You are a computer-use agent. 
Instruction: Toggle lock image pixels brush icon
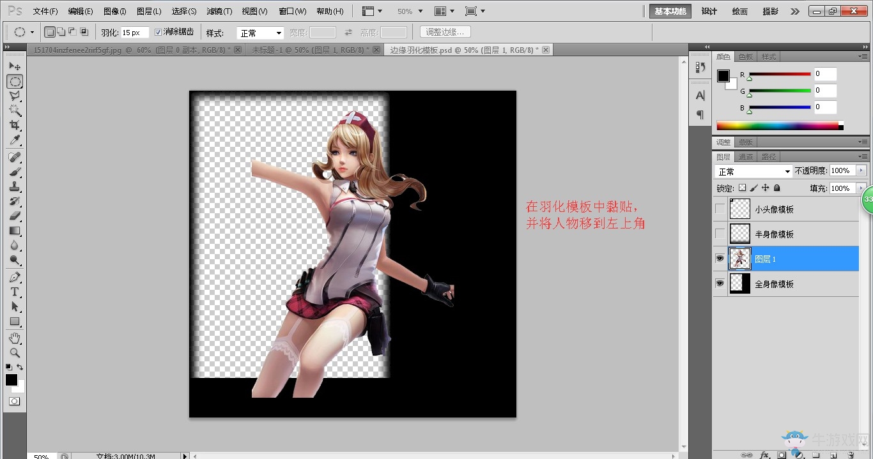tap(753, 188)
